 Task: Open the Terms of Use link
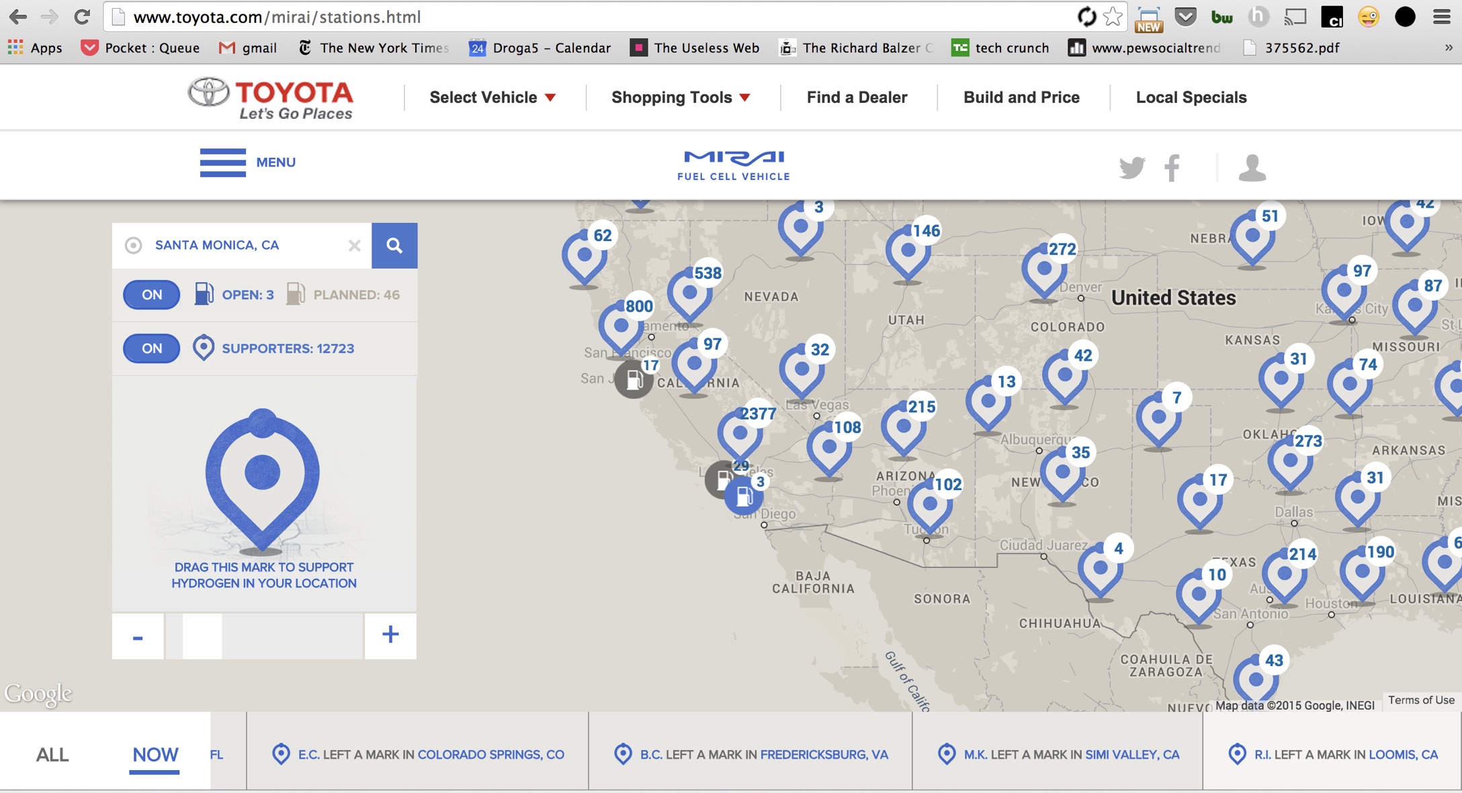pos(1421,700)
